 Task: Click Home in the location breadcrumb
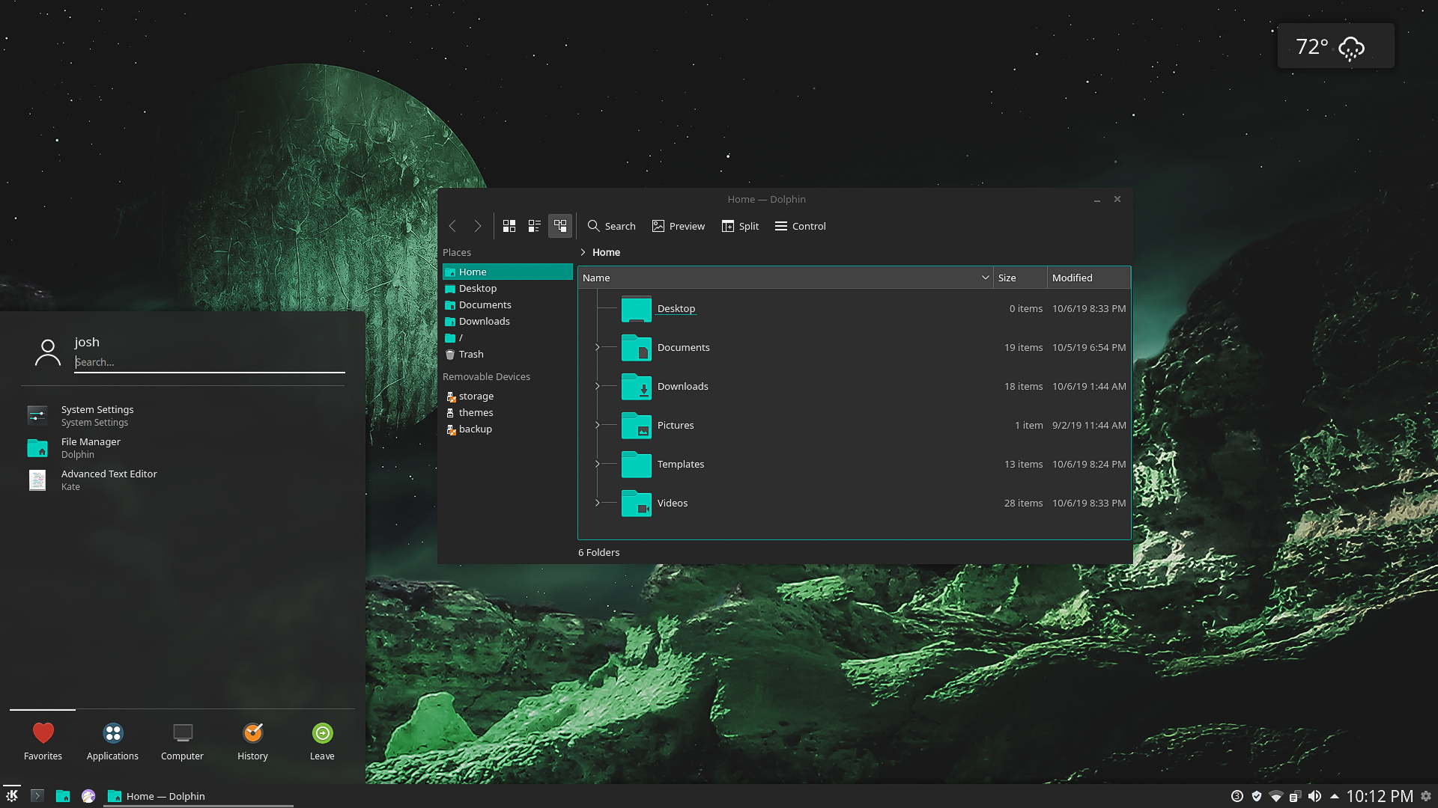click(x=606, y=252)
